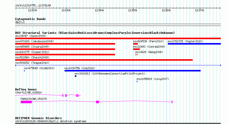Click the esv3628 Wang2008 small red marker
The height and width of the screenshot is (125, 228).
coord(137,55)
